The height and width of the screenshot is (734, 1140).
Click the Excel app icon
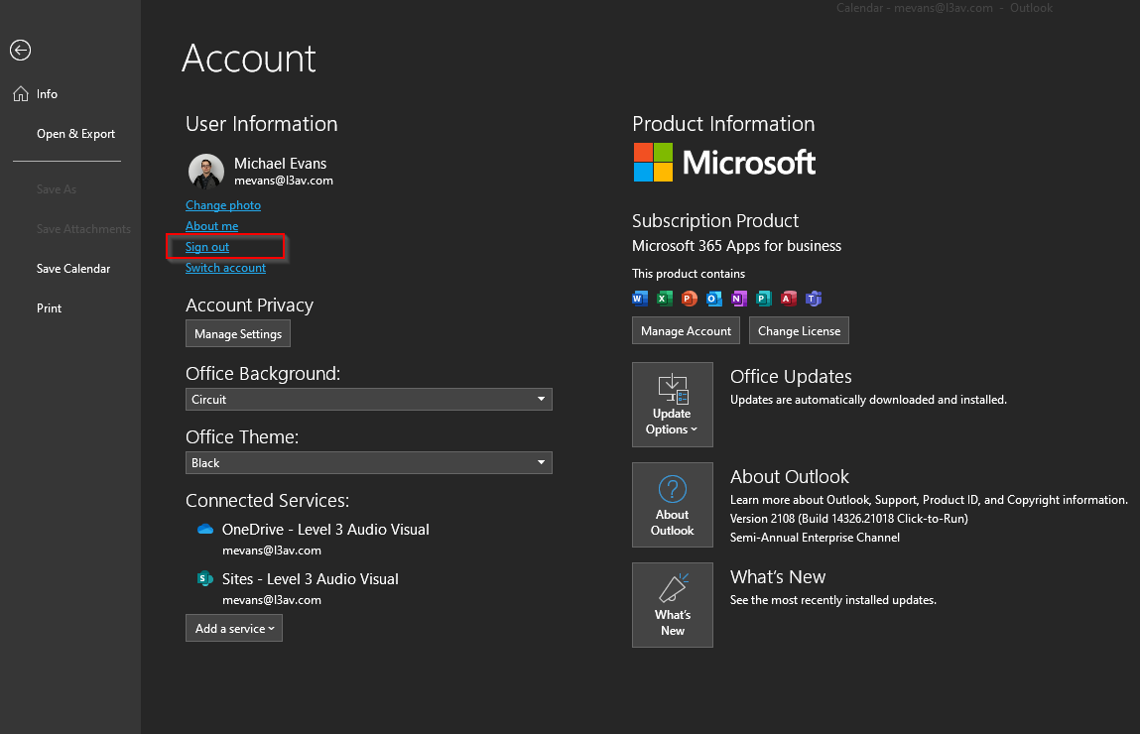[x=665, y=298]
